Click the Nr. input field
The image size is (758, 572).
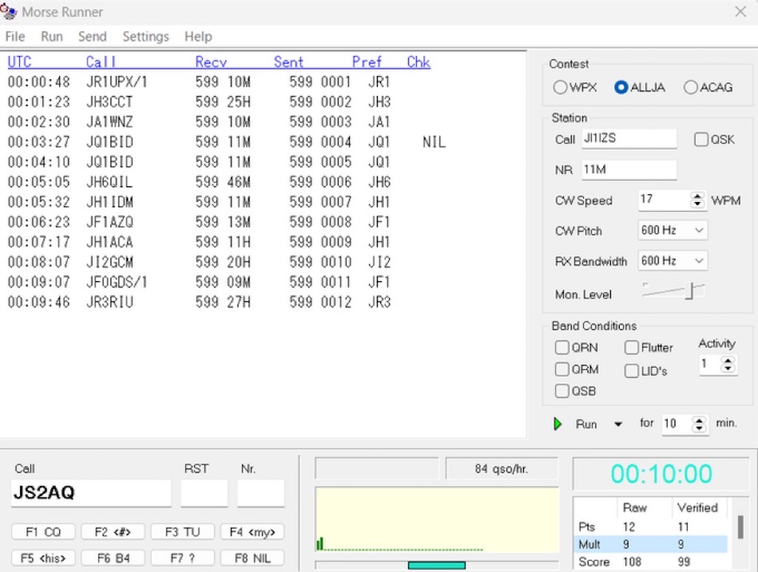[261, 493]
